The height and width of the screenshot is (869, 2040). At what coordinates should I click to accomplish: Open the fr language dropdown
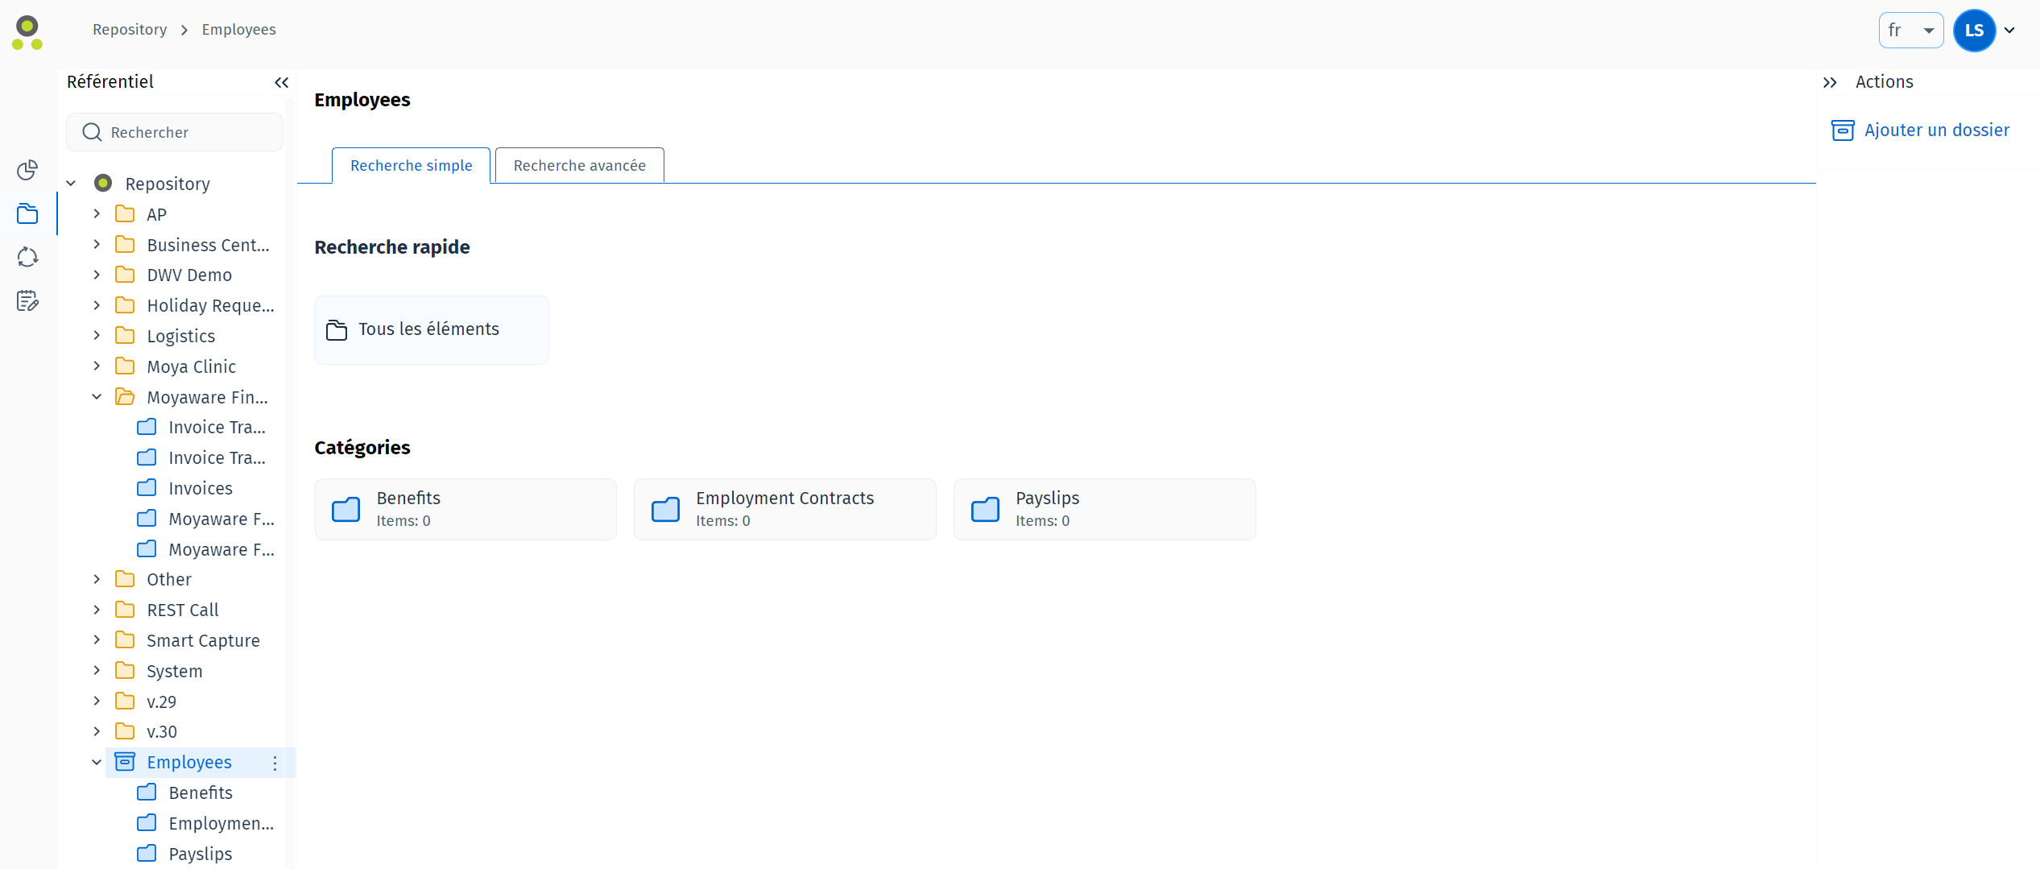1910,31
